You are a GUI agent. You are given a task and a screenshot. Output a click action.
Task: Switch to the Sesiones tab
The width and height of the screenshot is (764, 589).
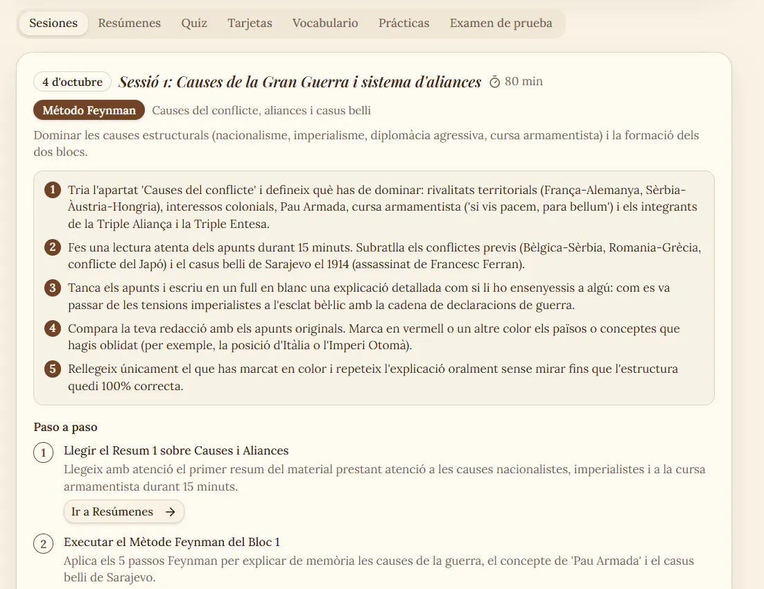tap(53, 23)
